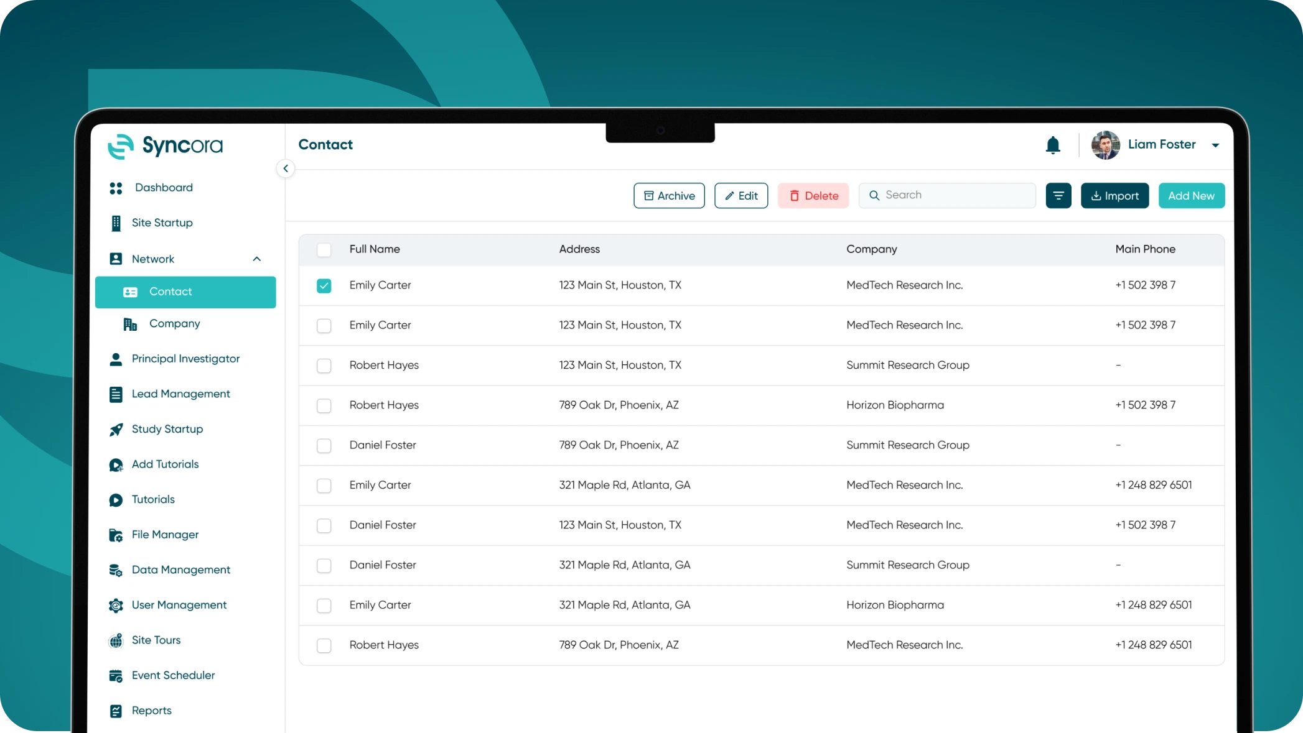Click the Site Startup building icon
Screen dimensions: 1303x733
coord(116,223)
